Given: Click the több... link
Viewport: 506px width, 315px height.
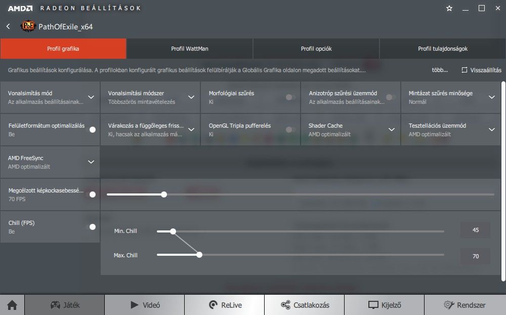Looking at the screenshot, I should point(440,70).
